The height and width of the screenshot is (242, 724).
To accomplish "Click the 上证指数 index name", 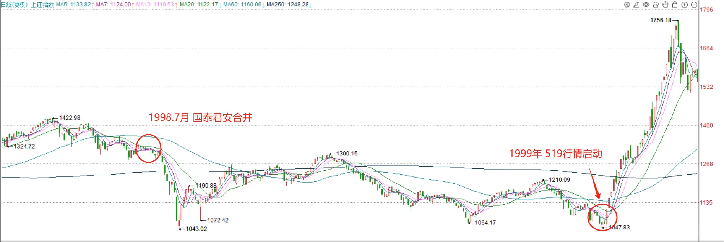I will (42, 5).
